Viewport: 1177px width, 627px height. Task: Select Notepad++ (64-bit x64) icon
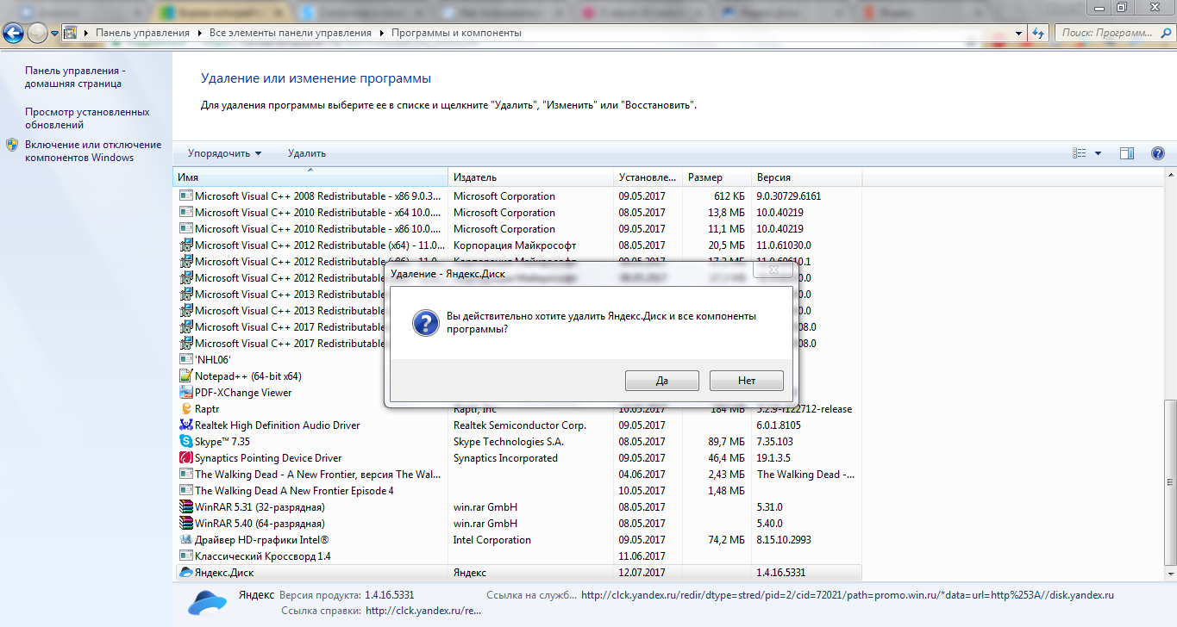185,376
